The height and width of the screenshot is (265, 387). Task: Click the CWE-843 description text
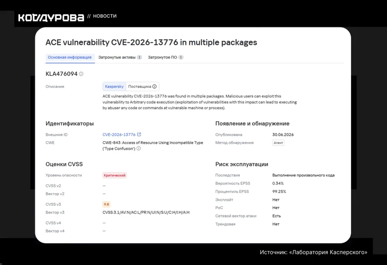tap(153, 146)
